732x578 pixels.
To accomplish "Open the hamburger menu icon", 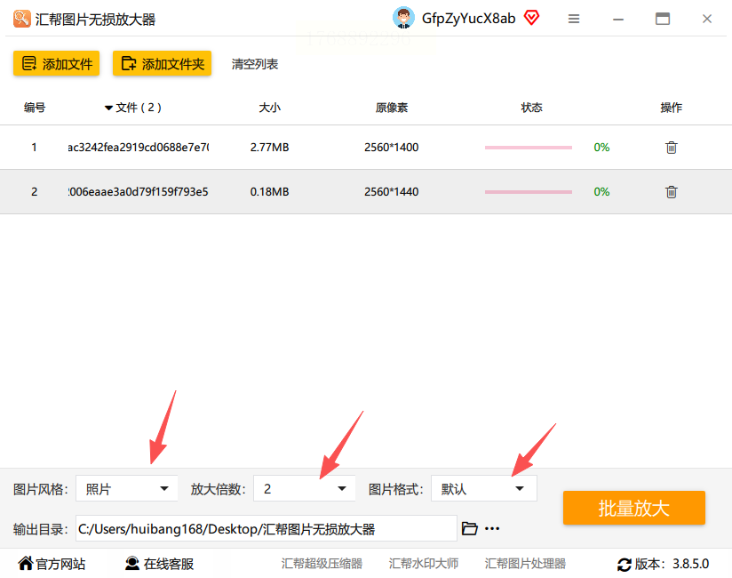I will 574,19.
